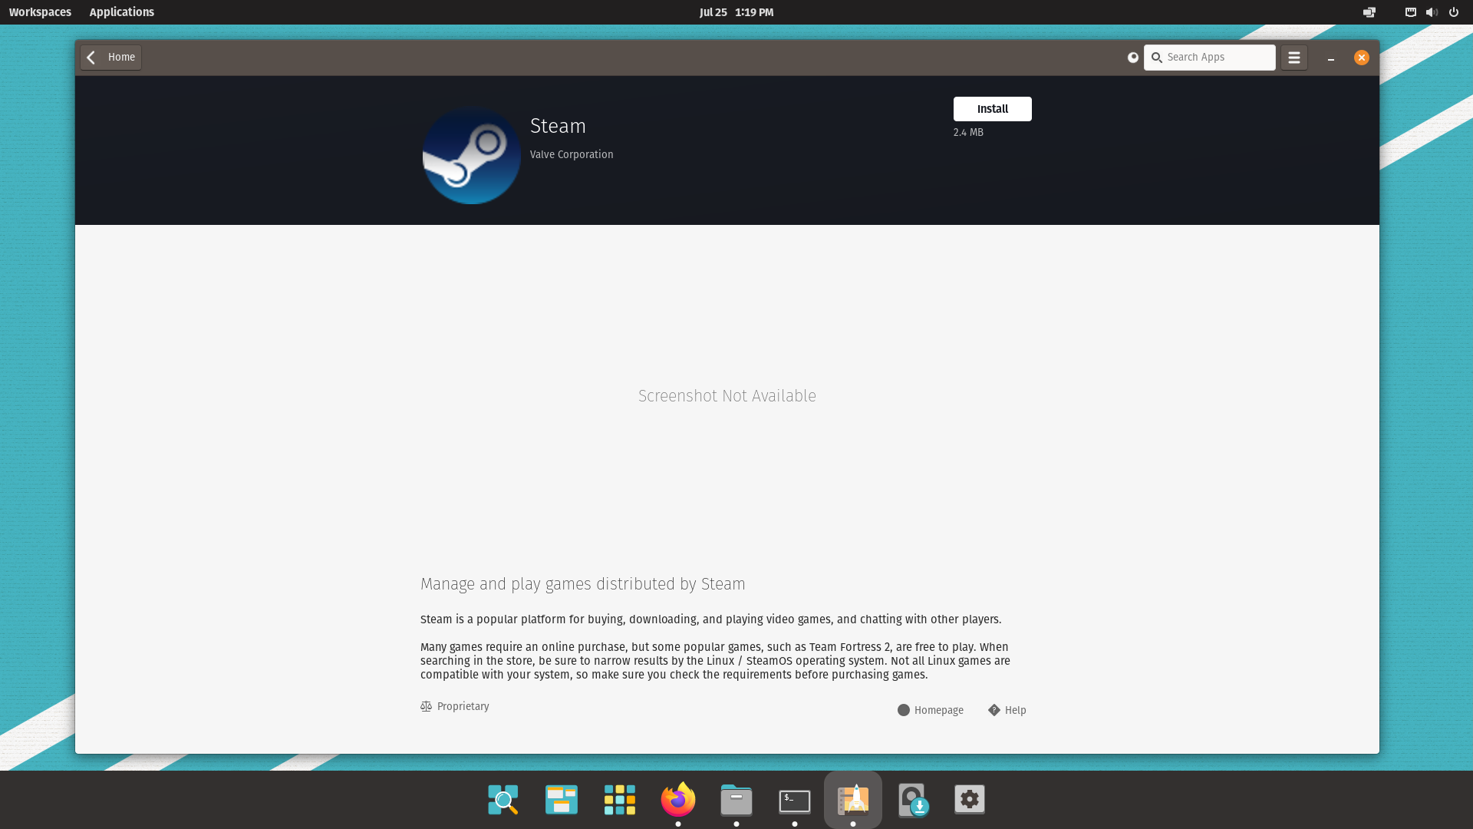The width and height of the screenshot is (1473, 829).
Task: Click the network indicator in the top bar
Action: [x=1410, y=12]
